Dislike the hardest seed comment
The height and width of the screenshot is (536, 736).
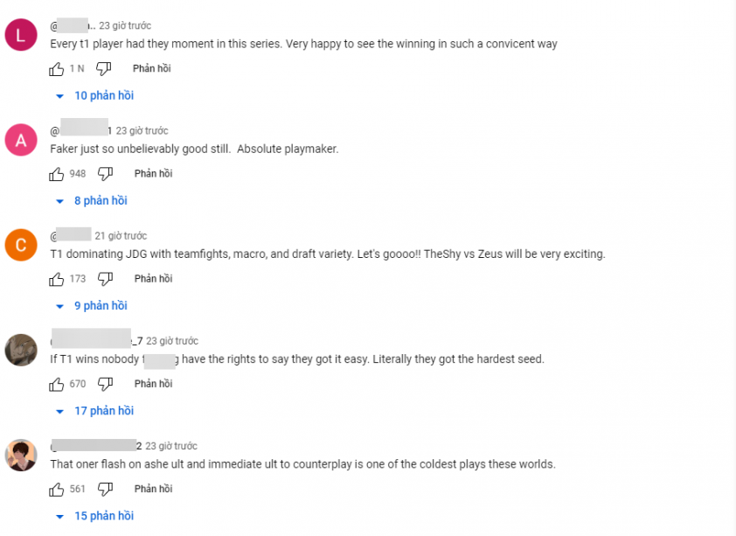tap(105, 385)
